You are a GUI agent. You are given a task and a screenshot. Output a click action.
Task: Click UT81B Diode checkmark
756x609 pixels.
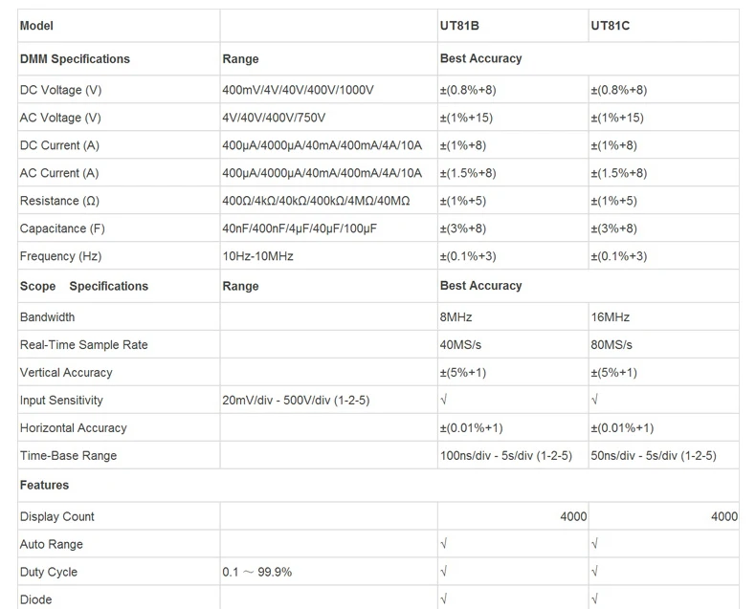(x=444, y=599)
